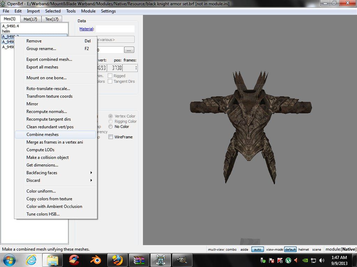Click the OpenBrf taskbar icon
This screenshot has height=267, width=357.
point(160,260)
